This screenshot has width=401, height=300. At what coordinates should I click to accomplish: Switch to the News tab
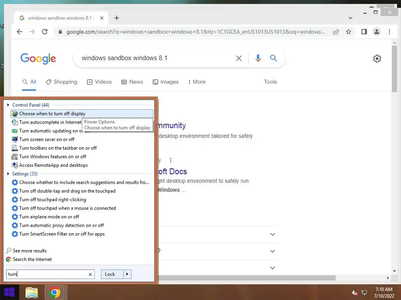[x=132, y=82]
